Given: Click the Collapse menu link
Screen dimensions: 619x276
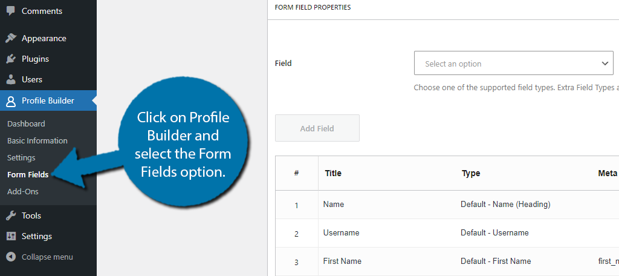Looking at the screenshot, I should tap(47, 257).
